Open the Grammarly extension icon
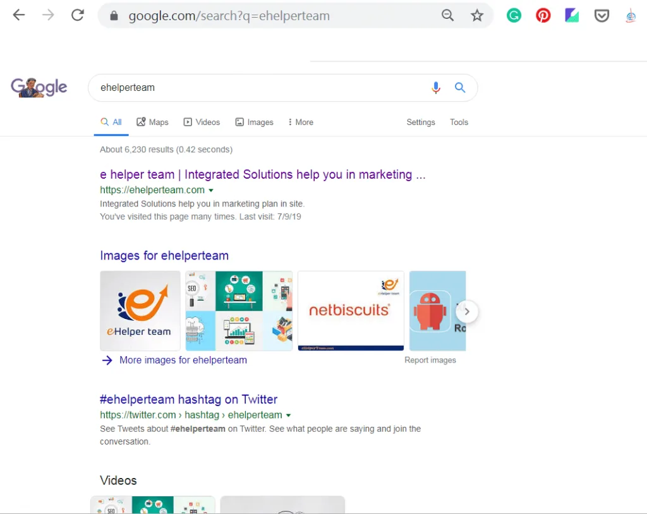The image size is (647, 514). tap(514, 16)
